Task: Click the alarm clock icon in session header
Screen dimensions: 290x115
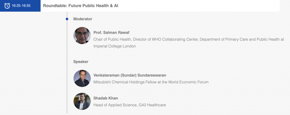Action: [x=7, y=6]
